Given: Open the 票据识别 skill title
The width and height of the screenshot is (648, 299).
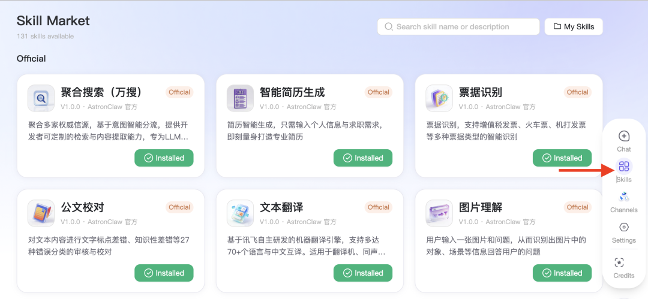Looking at the screenshot, I should 481,92.
